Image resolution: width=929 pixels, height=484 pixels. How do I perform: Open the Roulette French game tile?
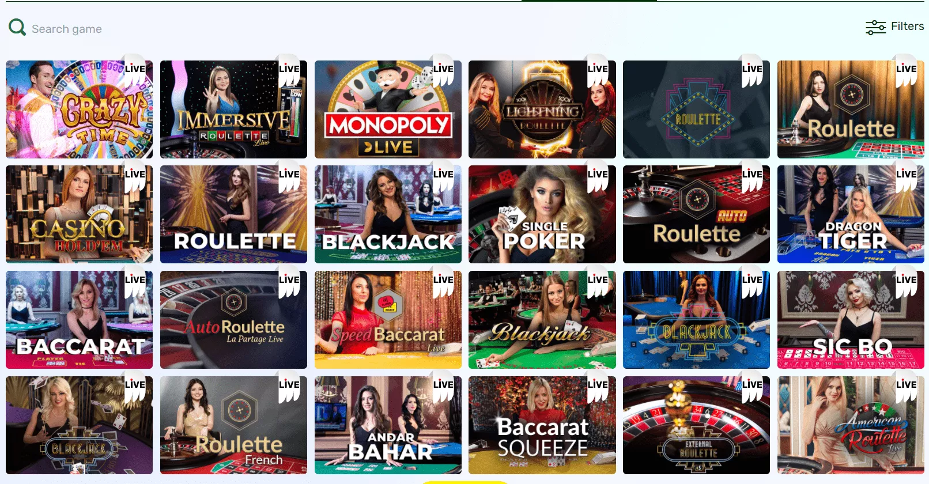[x=233, y=425]
